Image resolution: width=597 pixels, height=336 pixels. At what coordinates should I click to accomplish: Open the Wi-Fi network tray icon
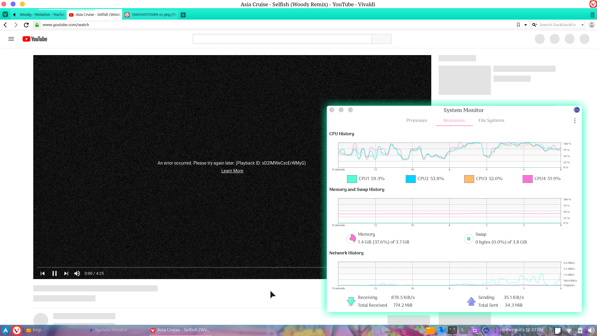point(569,331)
